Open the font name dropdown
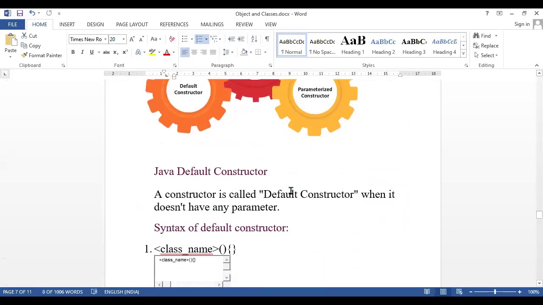The image size is (543, 305). click(105, 39)
